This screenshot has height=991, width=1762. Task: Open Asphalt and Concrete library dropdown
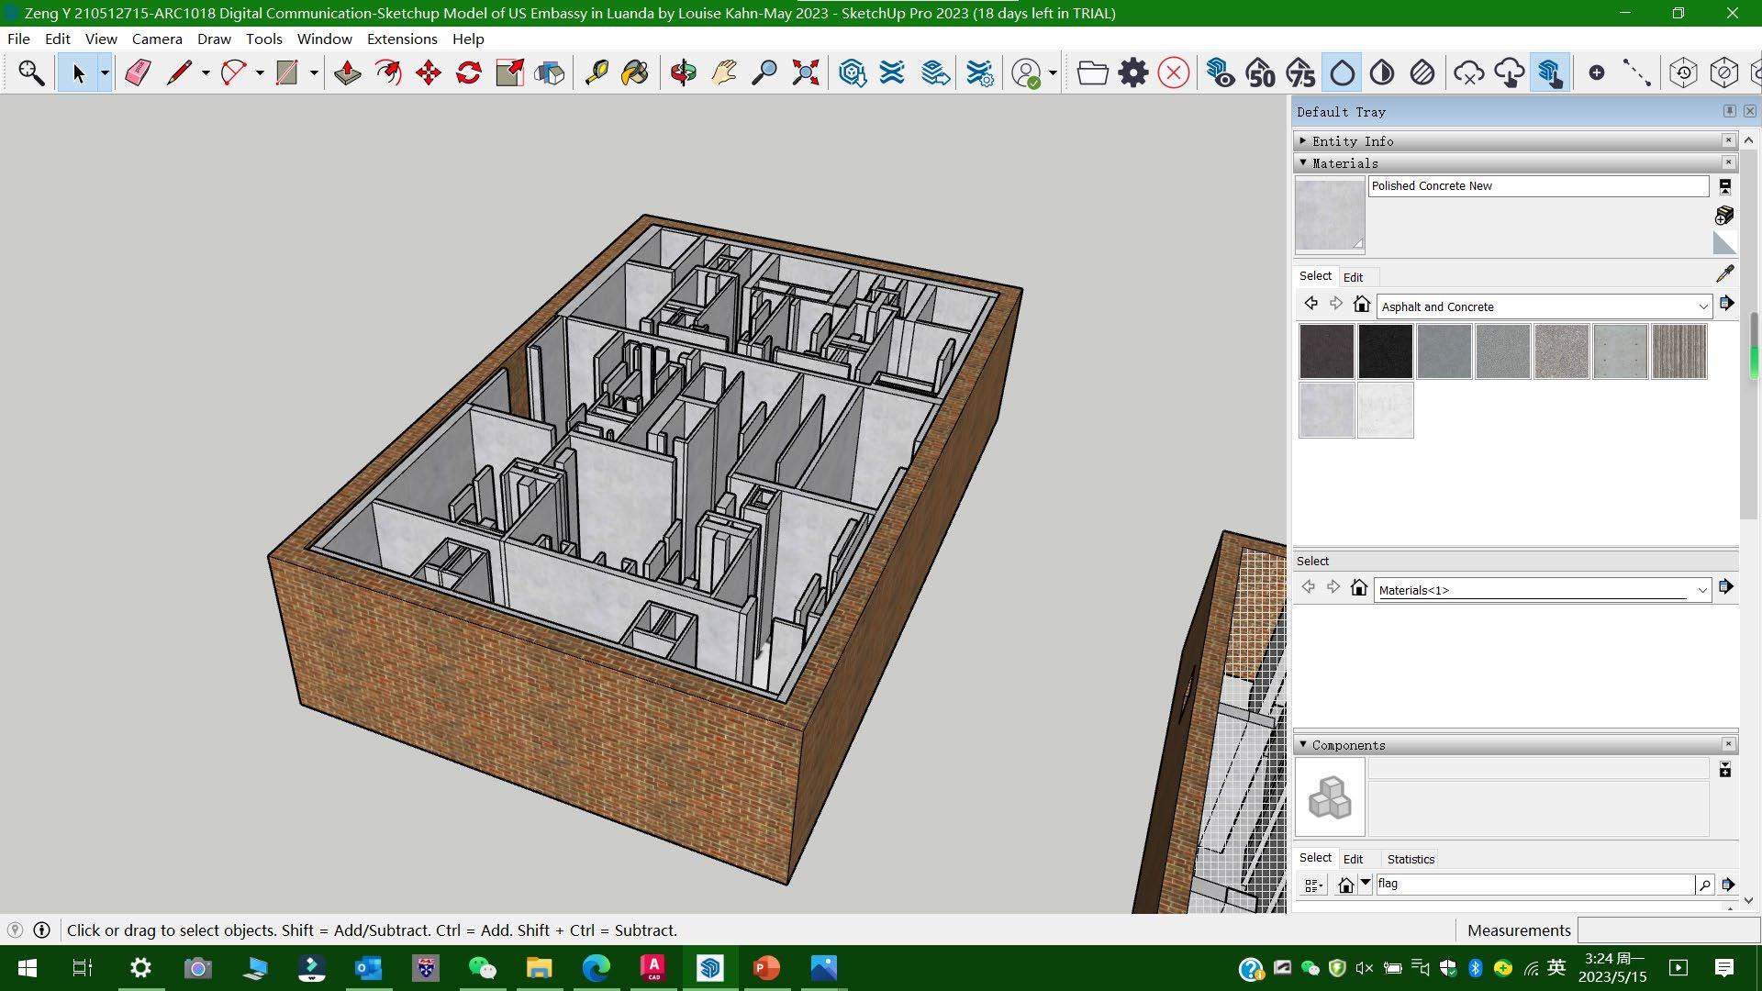(1702, 306)
